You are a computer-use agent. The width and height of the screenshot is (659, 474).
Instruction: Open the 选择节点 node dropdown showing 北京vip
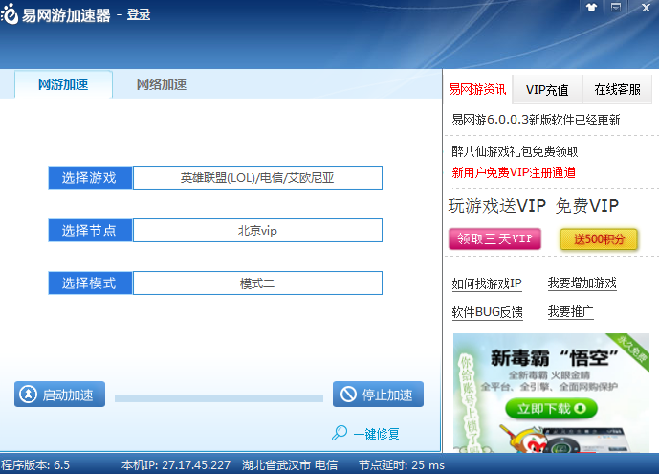point(257,231)
